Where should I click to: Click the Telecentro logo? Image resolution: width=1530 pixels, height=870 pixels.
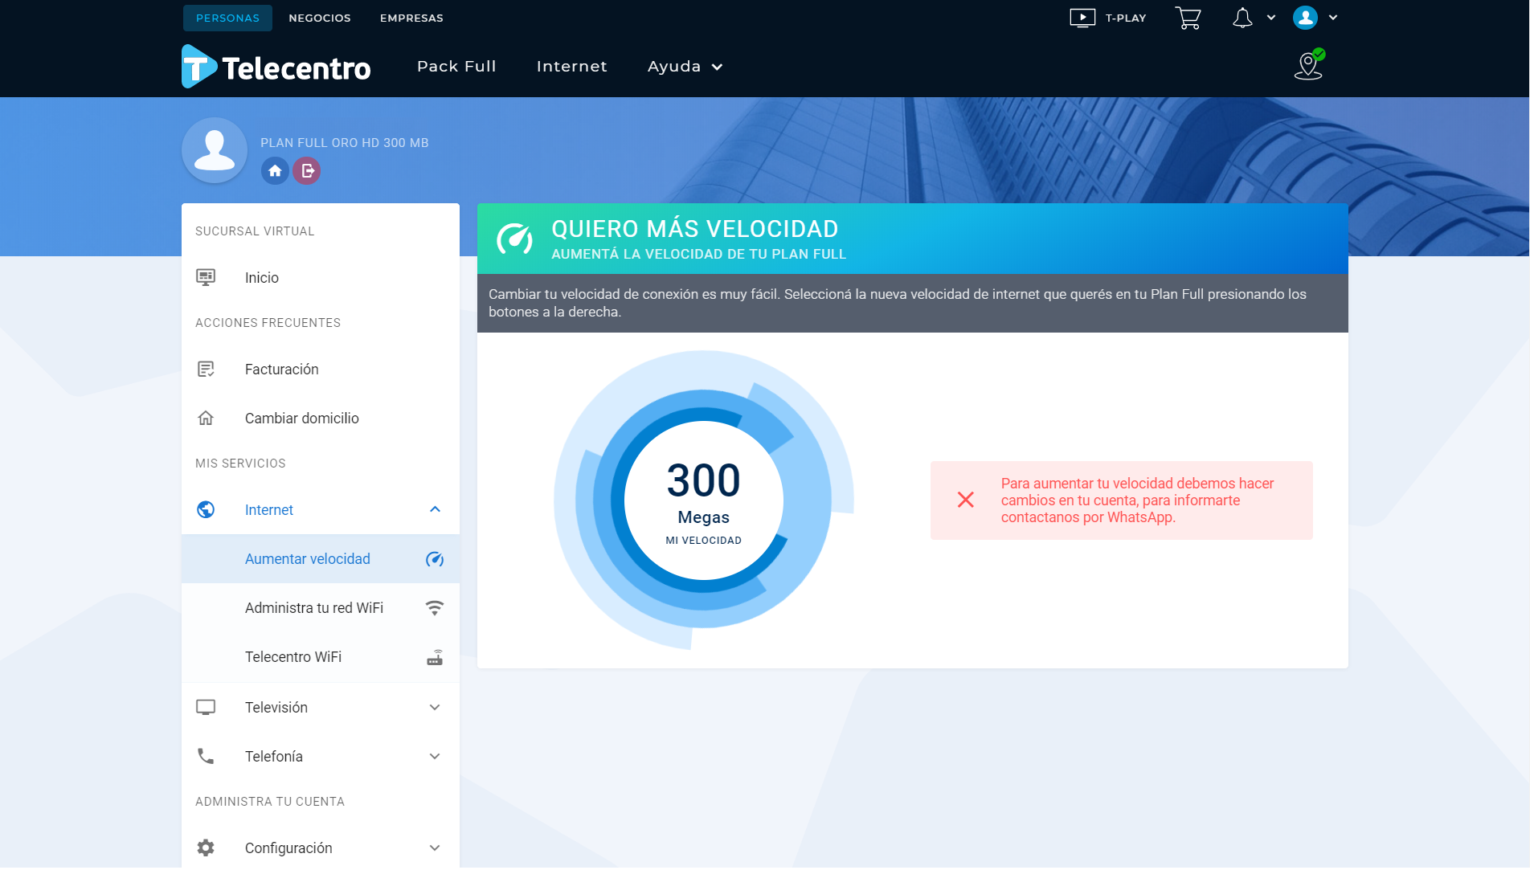pos(276,67)
